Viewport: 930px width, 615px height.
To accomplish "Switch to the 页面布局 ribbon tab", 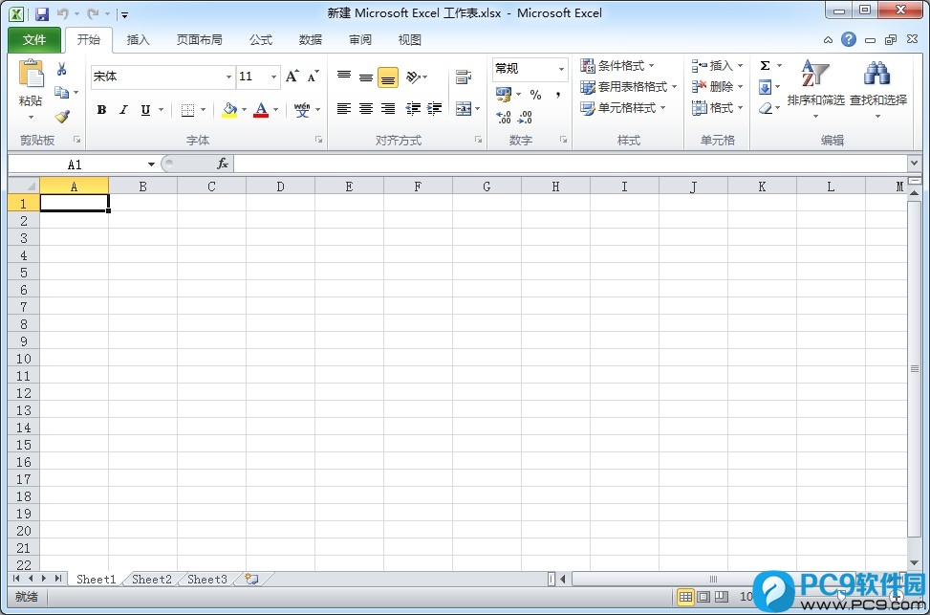I will (199, 40).
